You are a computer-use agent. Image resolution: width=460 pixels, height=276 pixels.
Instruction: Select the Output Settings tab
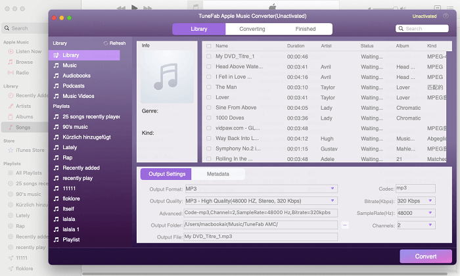point(166,174)
